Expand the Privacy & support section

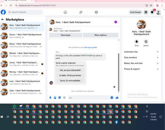tap(141, 69)
